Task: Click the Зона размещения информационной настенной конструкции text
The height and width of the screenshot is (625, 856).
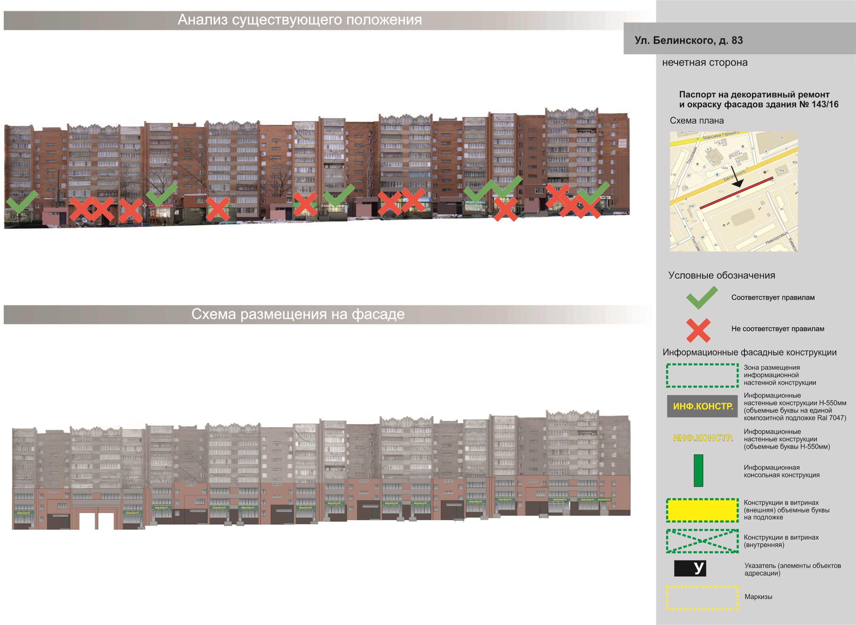Action: click(x=780, y=375)
